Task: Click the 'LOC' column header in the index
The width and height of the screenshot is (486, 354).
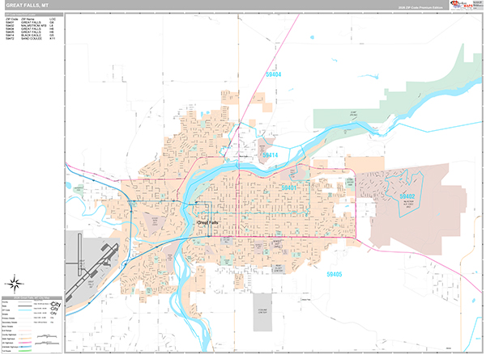Action: click(53, 19)
